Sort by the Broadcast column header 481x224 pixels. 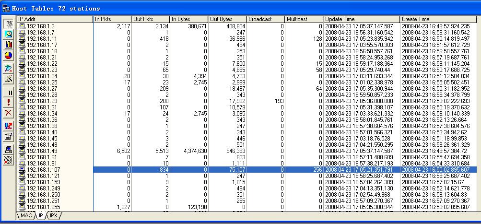(265, 19)
